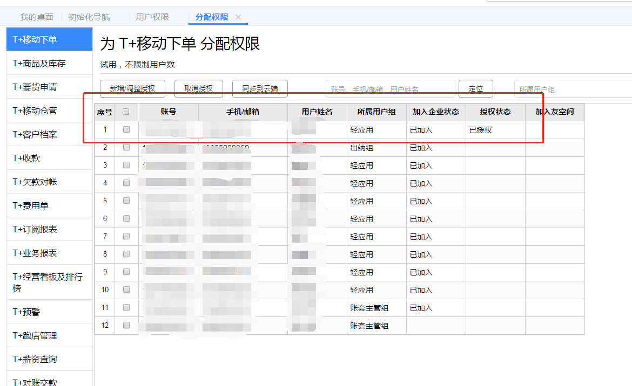Click the 取消授权 button
The image size is (632, 386).
pos(199,88)
